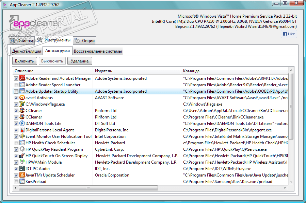Select the sttray.exe command path cell
This screenshot has height=203, width=306.
pyautogui.click(x=217, y=169)
